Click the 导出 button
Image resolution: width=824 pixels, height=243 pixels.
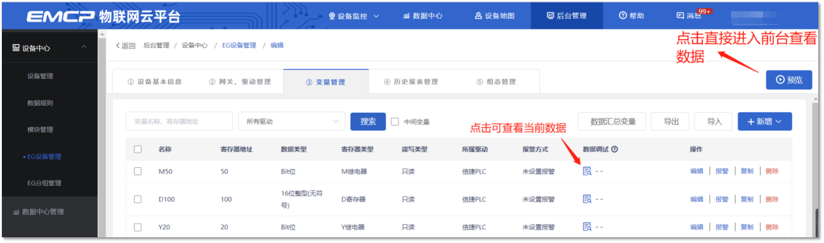[671, 121]
